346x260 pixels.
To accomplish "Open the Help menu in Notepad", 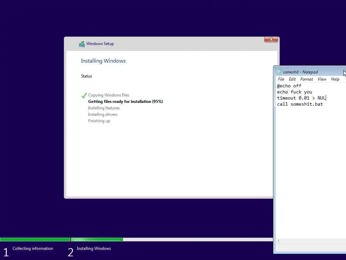I will (x=335, y=79).
